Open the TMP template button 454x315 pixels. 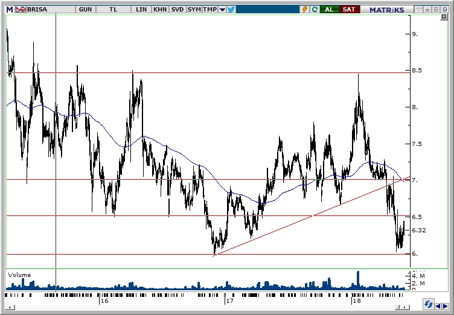click(x=210, y=10)
